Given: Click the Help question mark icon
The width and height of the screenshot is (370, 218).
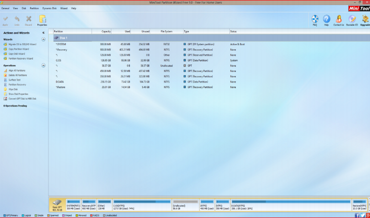Looking at the screenshot, I should [x=327, y=19].
